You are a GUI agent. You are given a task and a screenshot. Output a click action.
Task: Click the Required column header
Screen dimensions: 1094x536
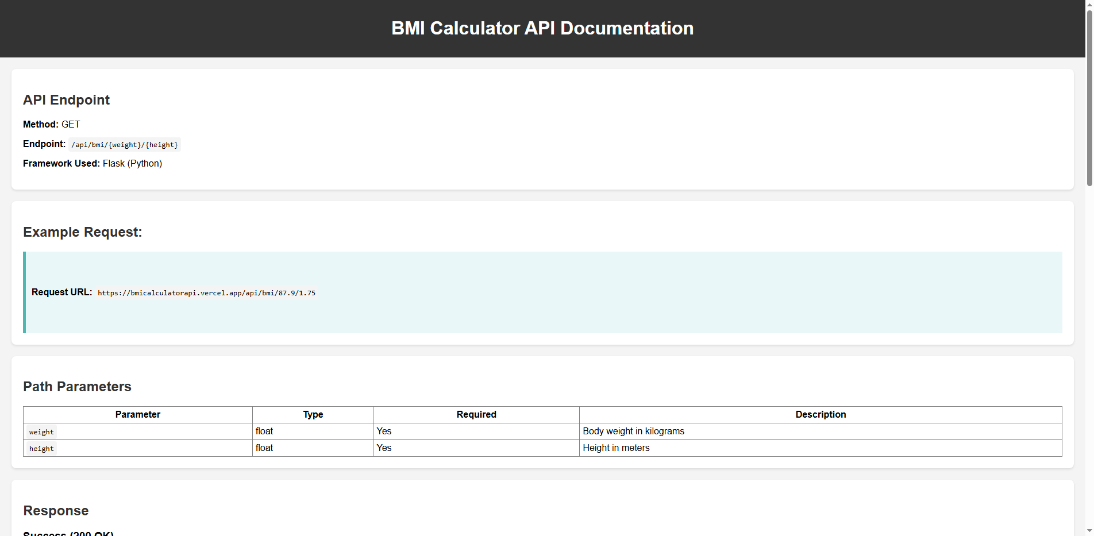click(476, 414)
